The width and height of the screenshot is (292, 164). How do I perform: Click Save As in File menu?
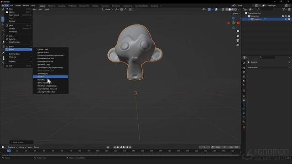(18, 29)
